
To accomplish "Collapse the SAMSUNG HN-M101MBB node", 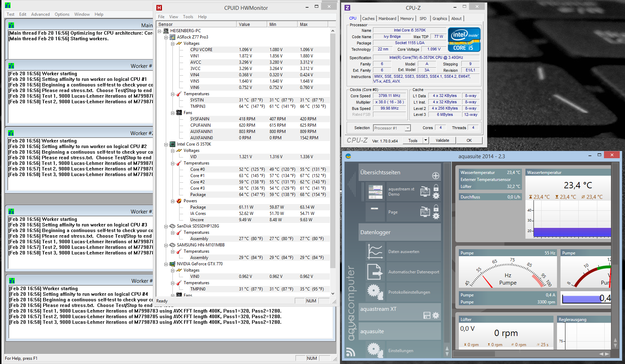I will click(x=166, y=245).
